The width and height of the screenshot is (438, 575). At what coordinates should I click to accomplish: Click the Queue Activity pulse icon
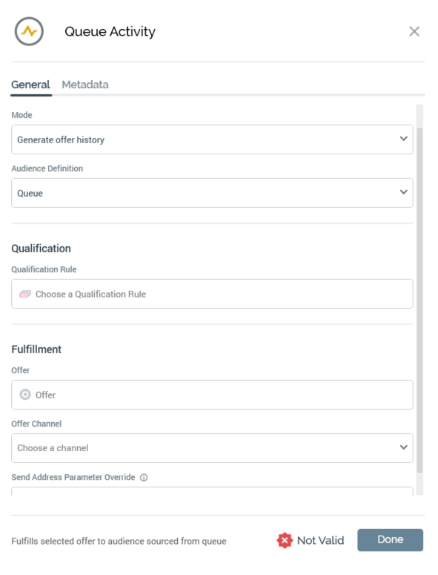click(x=29, y=32)
